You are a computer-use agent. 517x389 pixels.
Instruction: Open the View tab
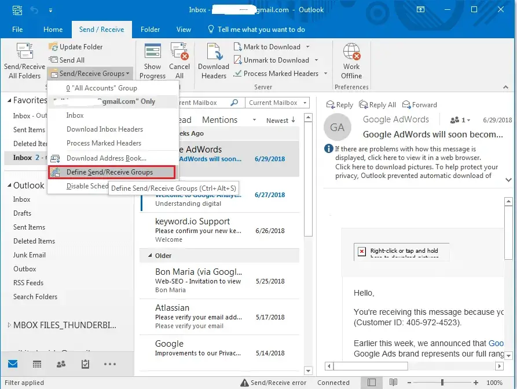click(x=184, y=30)
